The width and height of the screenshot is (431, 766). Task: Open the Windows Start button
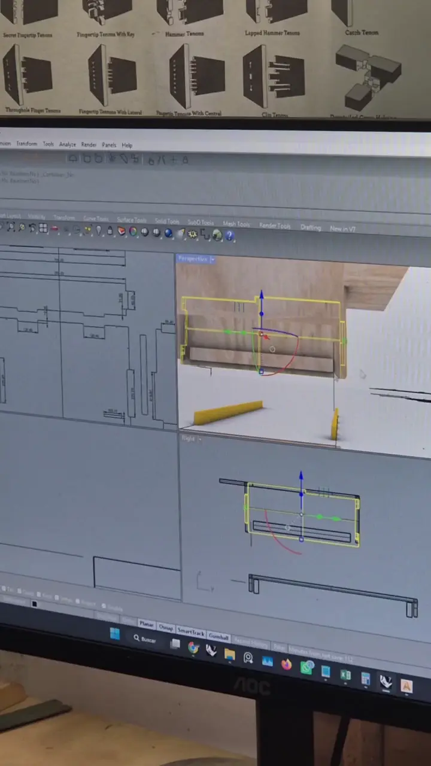[x=114, y=633]
